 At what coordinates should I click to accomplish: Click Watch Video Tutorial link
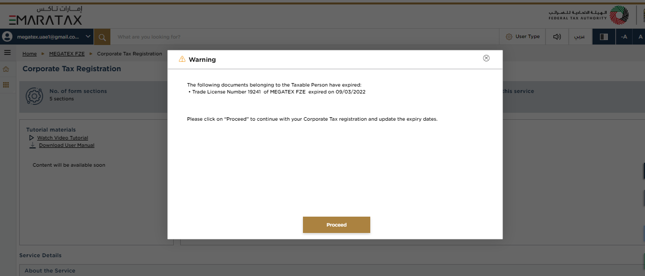(62, 138)
